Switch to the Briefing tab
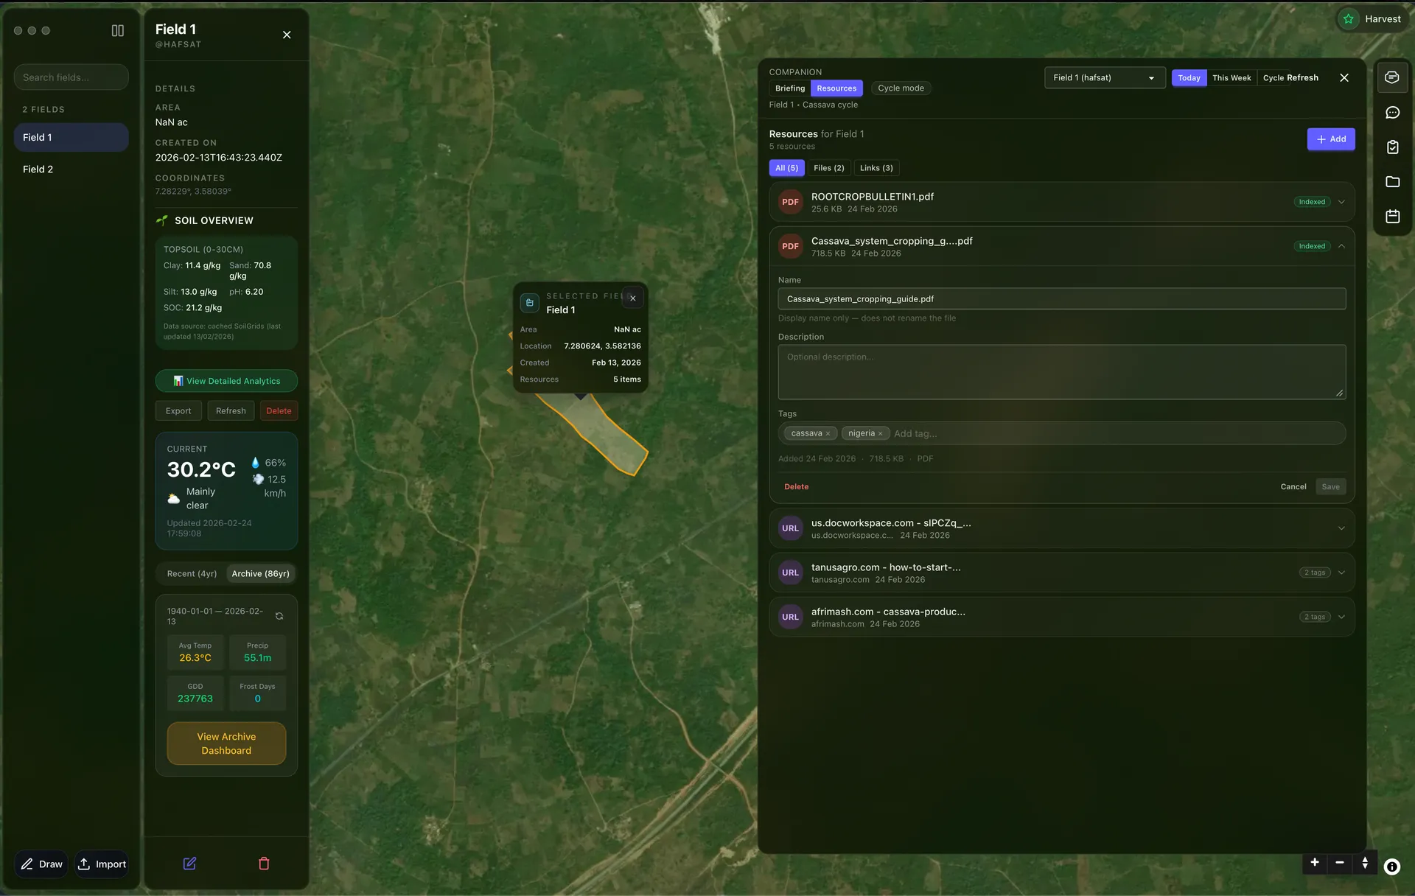Image resolution: width=1415 pixels, height=896 pixels. pyautogui.click(x=789, y=88)
